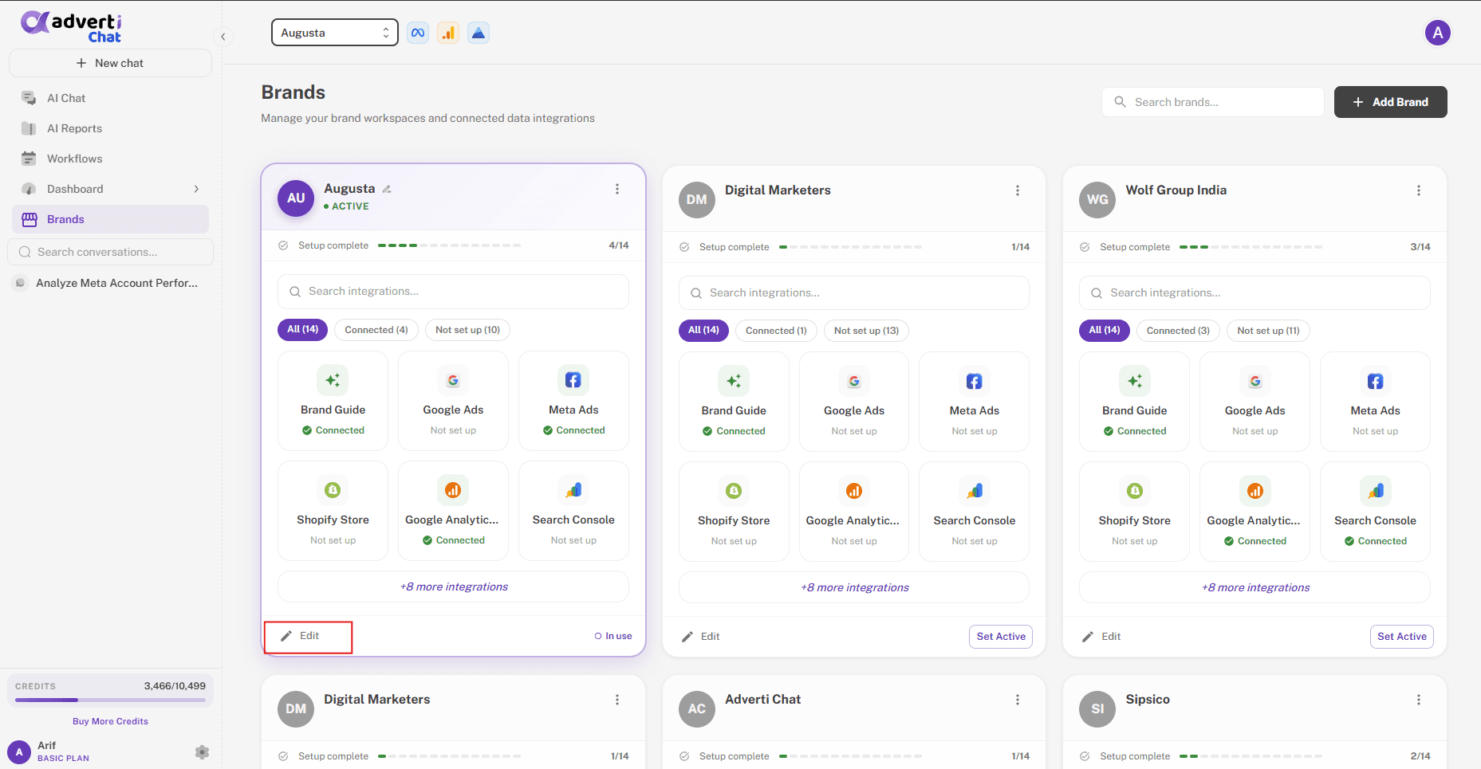Open the user avatar menu at top right

click(x=1437, y=33)
